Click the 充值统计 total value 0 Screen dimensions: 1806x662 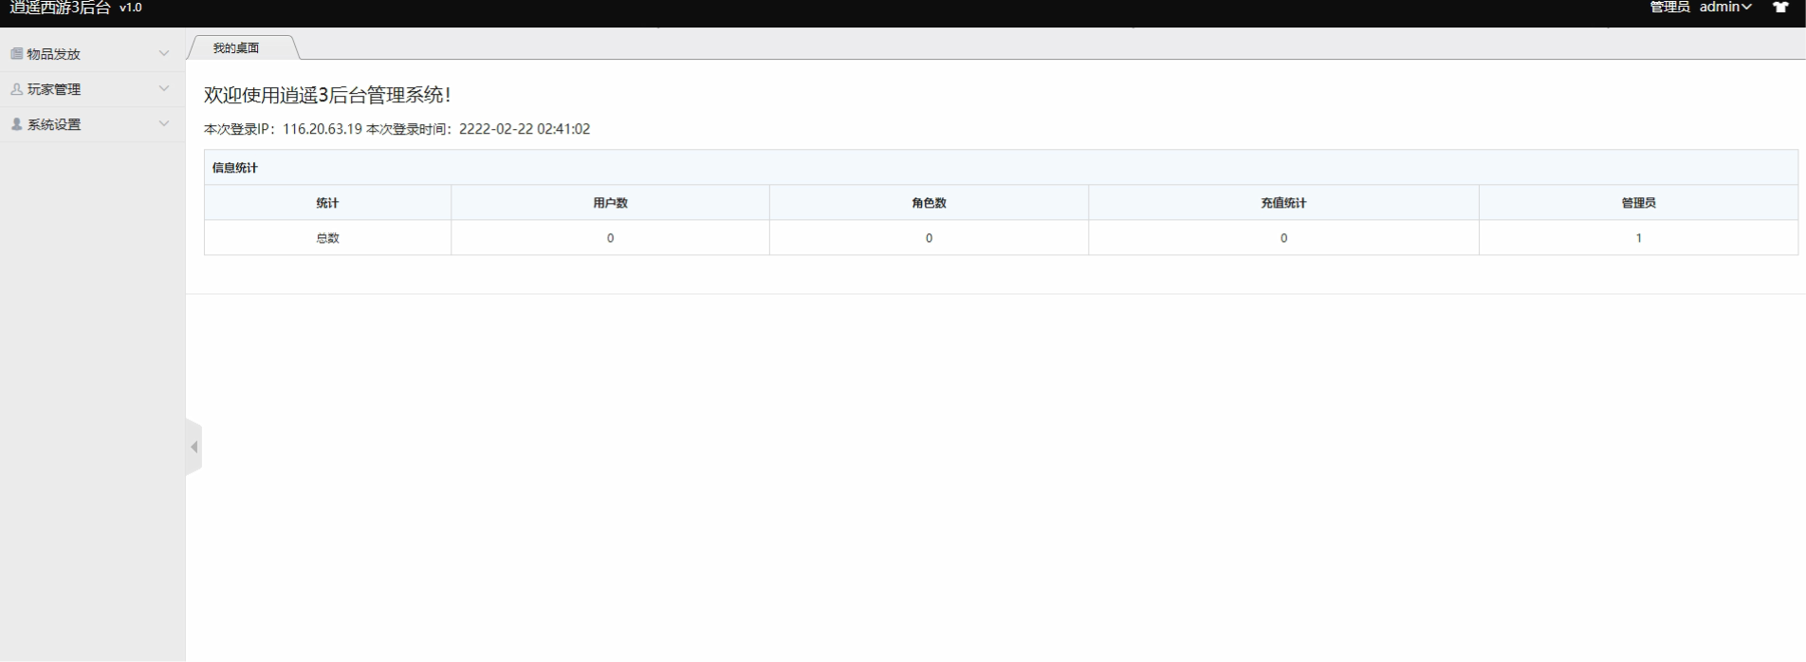(1283, 238)
